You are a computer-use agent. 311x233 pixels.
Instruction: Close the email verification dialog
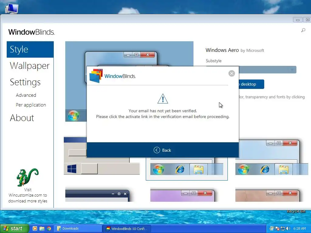pyautogui.click(x=231, y=73)
